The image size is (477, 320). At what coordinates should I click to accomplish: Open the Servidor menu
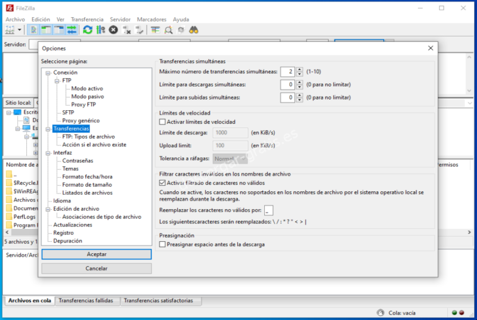(120, 19)
